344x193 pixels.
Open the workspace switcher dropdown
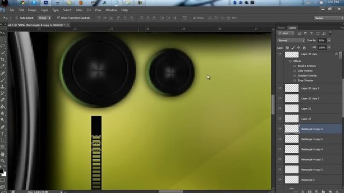pyautogui.click(x=328, y=18)
